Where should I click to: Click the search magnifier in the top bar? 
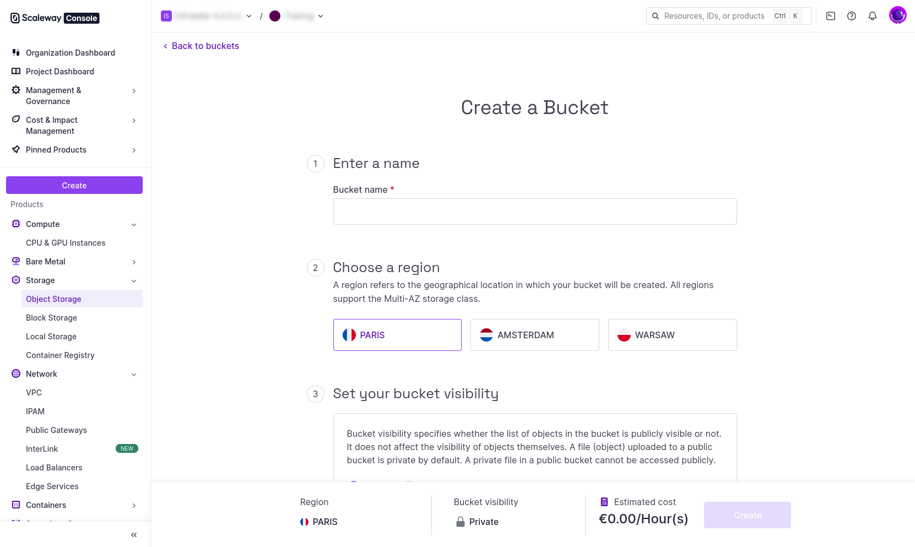(655, 16)
